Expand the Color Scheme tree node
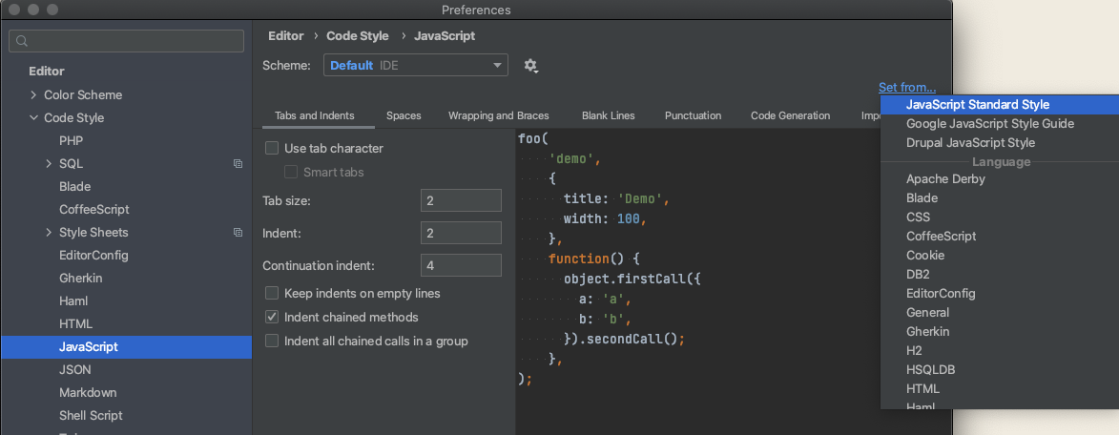1119x435 pixels. (x=33, y=95)
